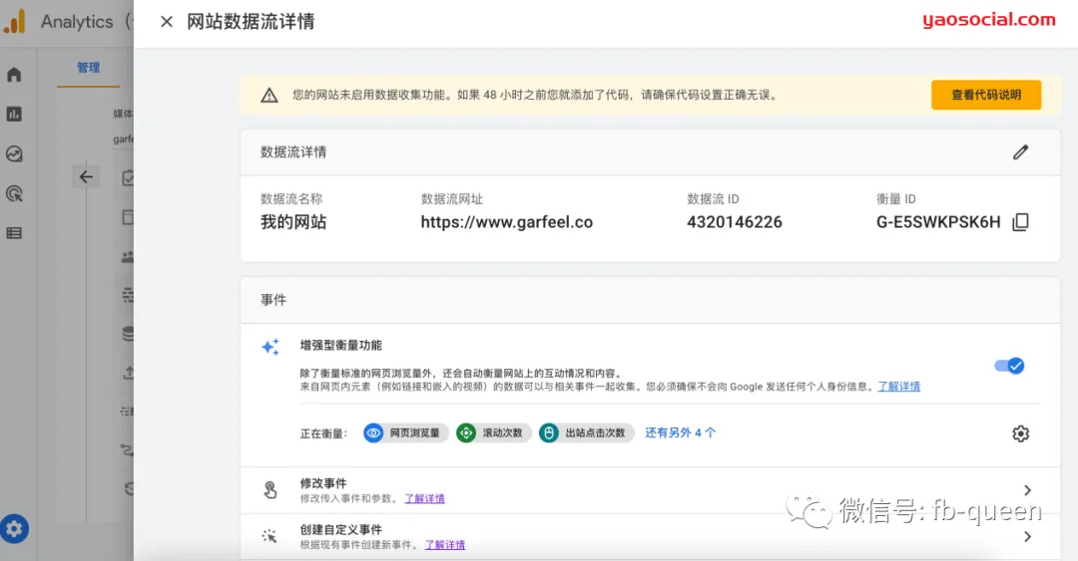This screenshot has width=1078, height=561.
Task: Click the eye icon in the 网页浏览量 chip
Action: click(373, 433)
